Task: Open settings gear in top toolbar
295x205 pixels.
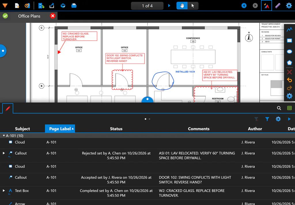Action: pyautogui.click(x=289, y=6)
